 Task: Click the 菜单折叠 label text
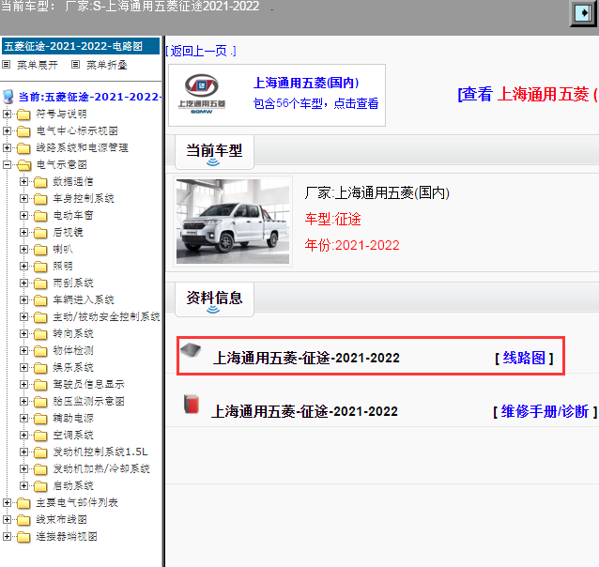[x=107, y=65]
